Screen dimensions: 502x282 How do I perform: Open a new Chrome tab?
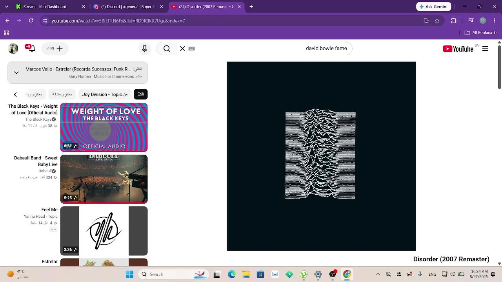251,7
